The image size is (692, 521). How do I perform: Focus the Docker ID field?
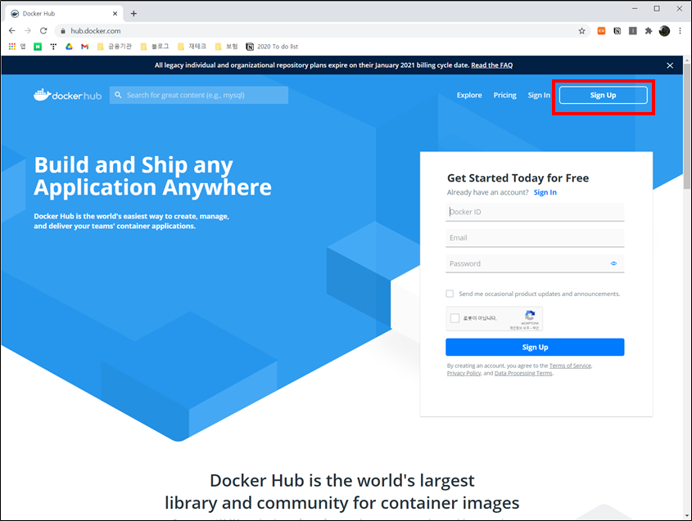[535, 212]
